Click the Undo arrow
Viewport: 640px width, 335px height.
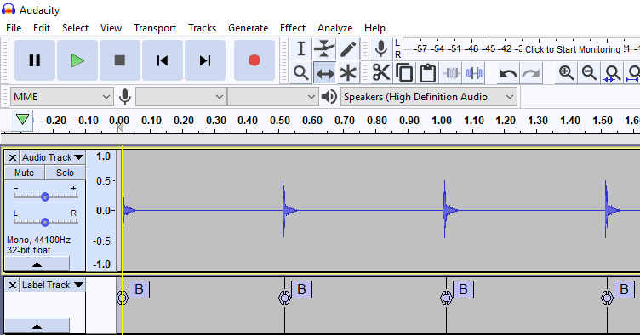click(x=508, y=73)
